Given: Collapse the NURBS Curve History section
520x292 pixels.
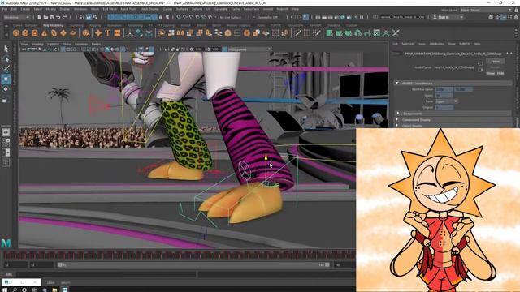Looking at the screenshot, I should coord(397,83).
